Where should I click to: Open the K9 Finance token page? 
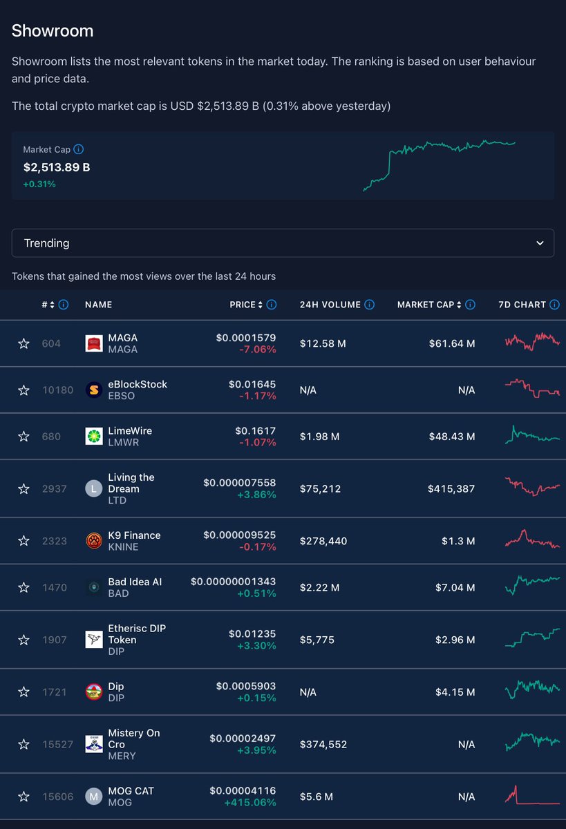(134, 535)
